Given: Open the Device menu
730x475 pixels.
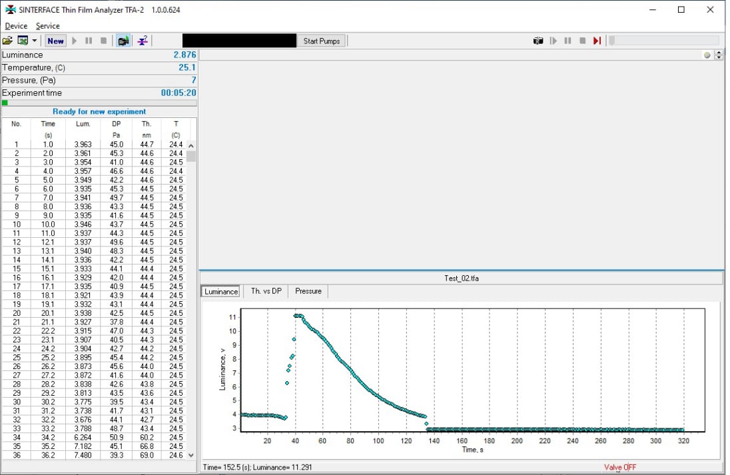Looking at the screenshot, I should tap(16, 26).
